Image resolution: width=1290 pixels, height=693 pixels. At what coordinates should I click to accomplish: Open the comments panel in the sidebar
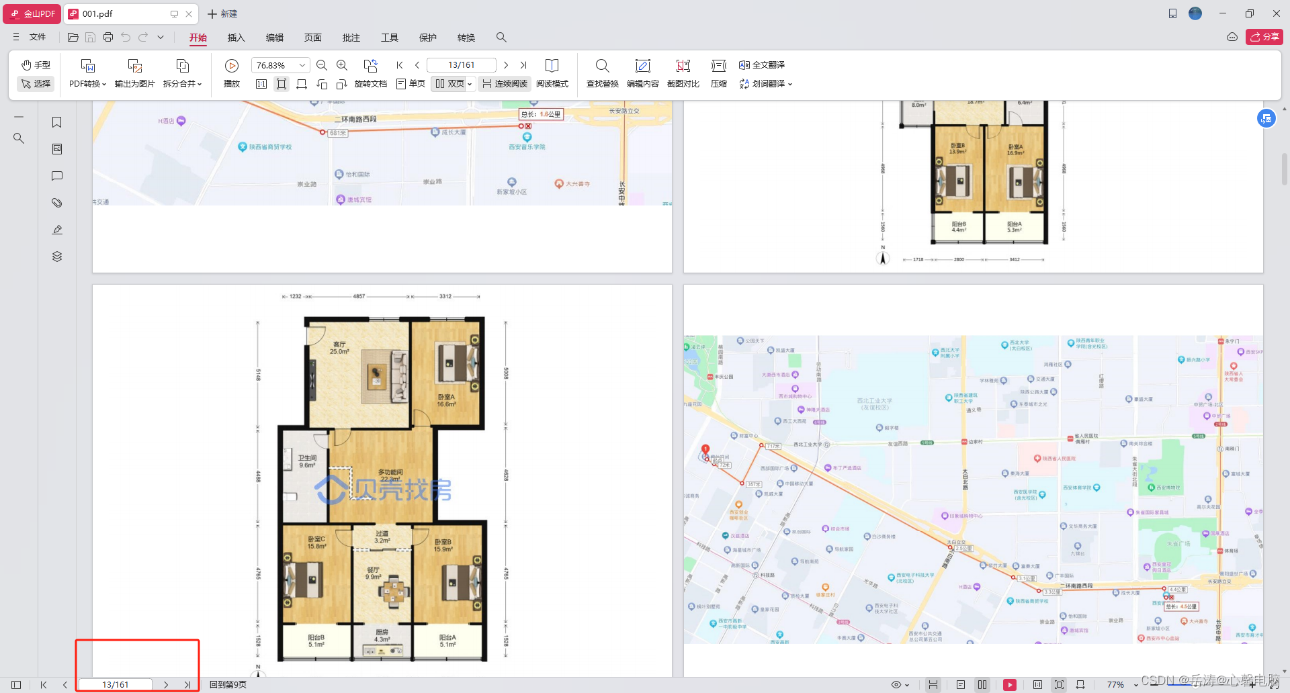click(x=57, y=176)
